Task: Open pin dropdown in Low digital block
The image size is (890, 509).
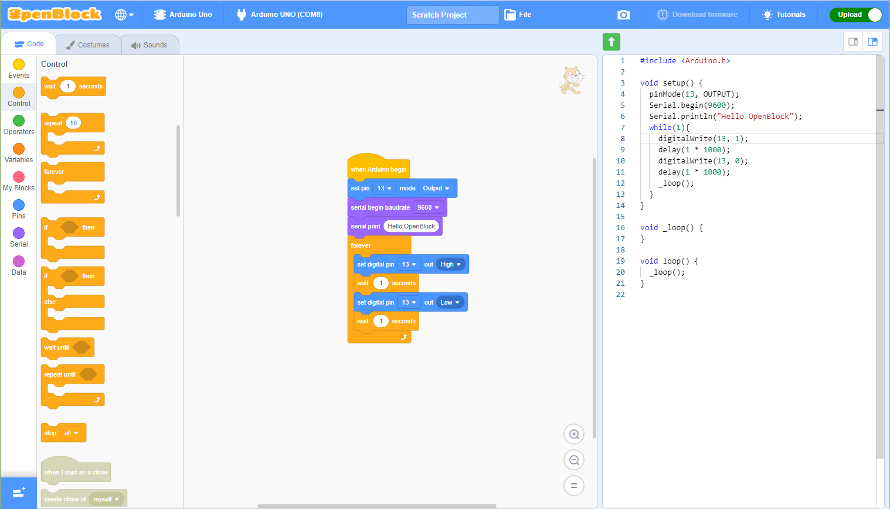Action: (409, 302)
